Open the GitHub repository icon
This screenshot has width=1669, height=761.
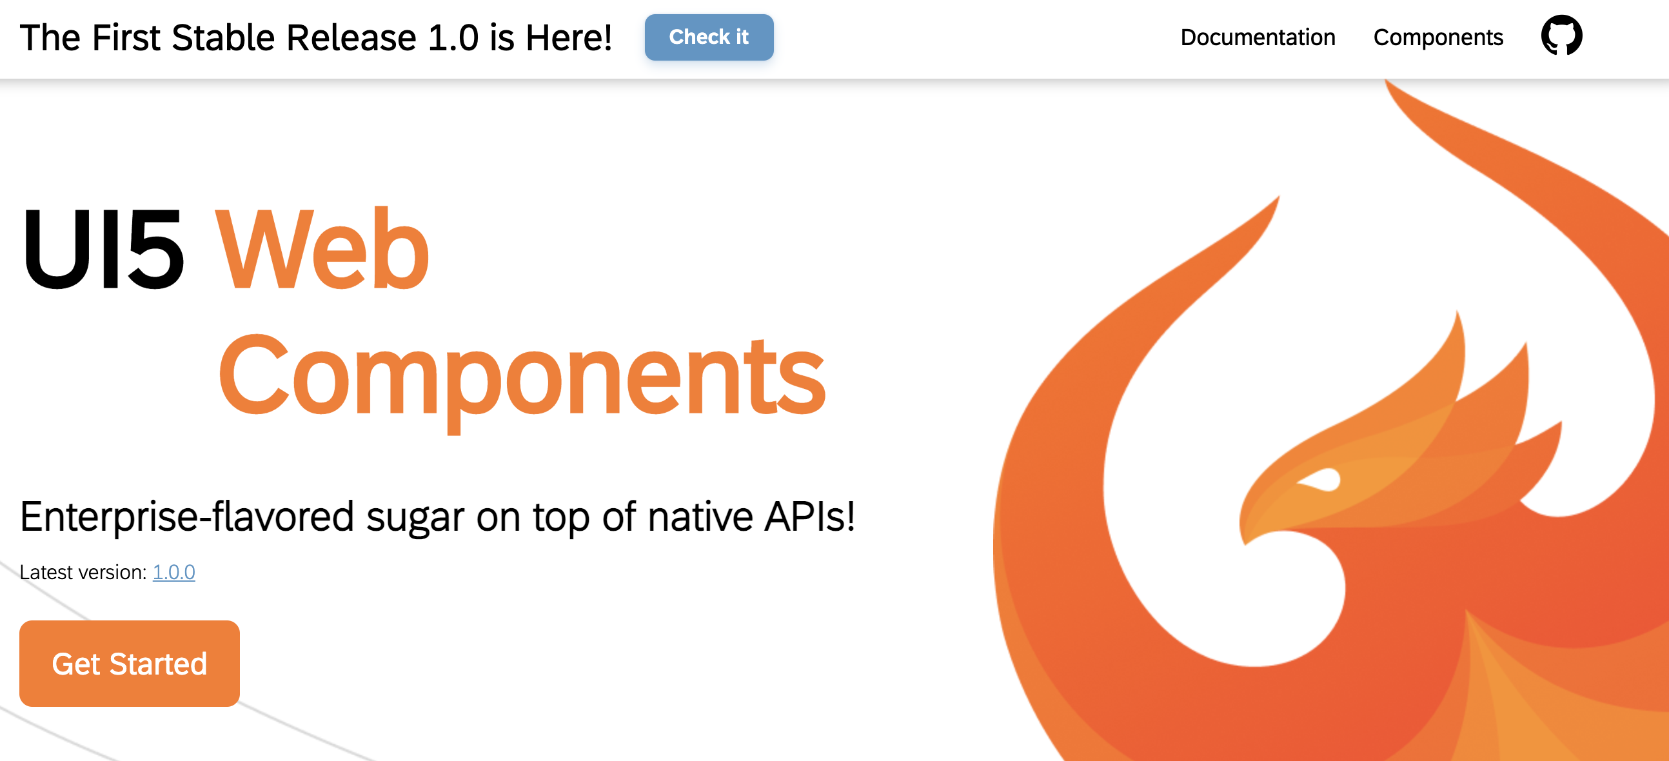coord(1561,35)
